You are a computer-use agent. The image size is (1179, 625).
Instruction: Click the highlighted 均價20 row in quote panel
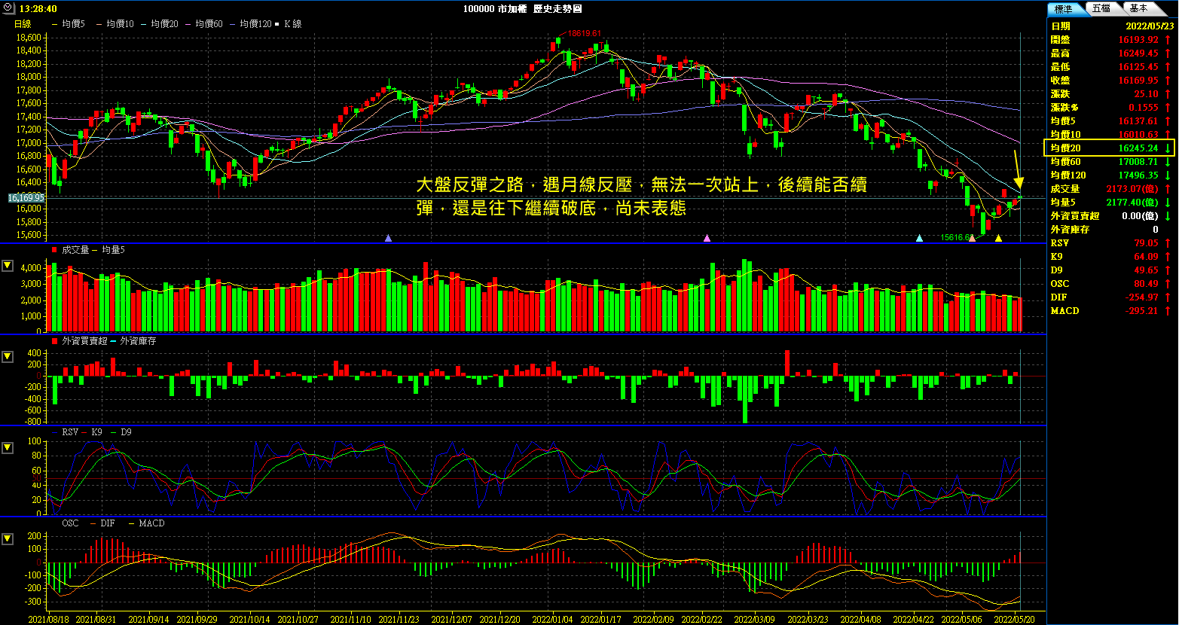(1109, 148)
